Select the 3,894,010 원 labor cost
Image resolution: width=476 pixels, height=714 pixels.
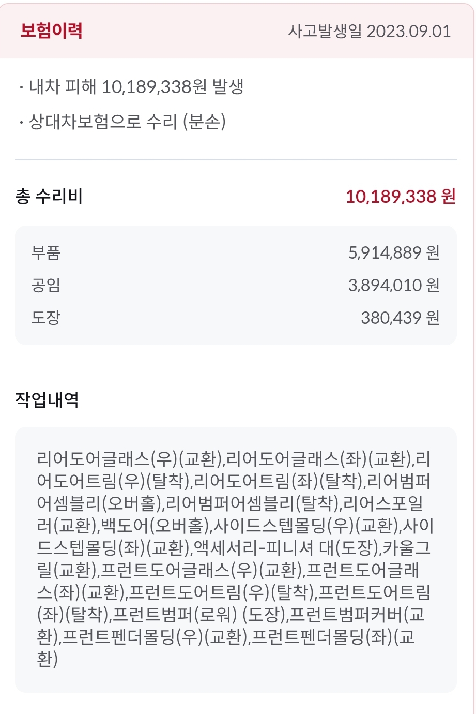tap(394, 285)
